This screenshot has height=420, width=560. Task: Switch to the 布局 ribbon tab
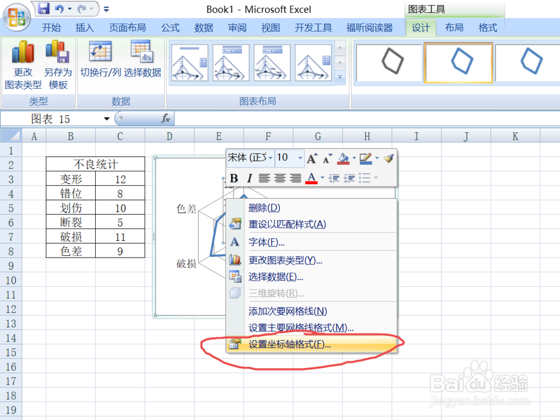pyautogui.click(x=454, y=27)
